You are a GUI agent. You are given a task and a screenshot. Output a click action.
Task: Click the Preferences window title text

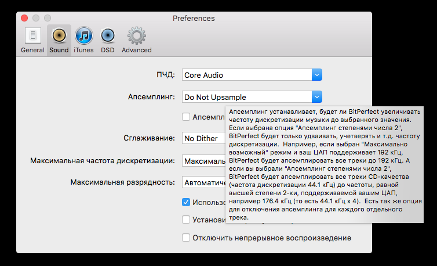(194, 19)
